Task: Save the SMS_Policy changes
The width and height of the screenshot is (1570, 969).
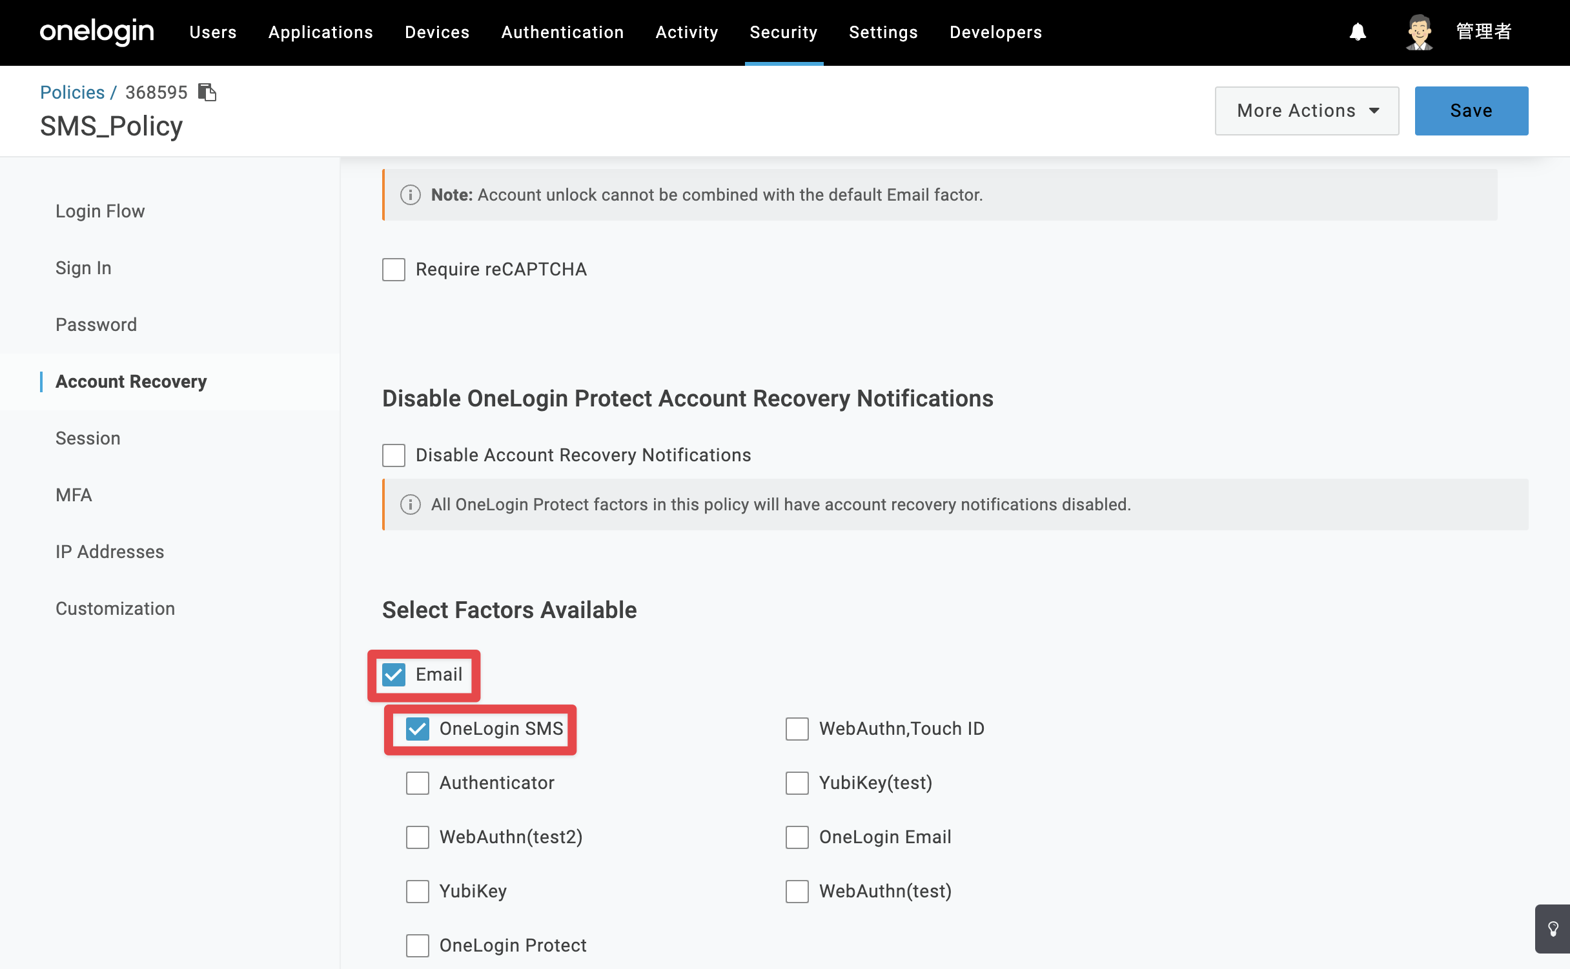Action: [x=1472, y=111]
